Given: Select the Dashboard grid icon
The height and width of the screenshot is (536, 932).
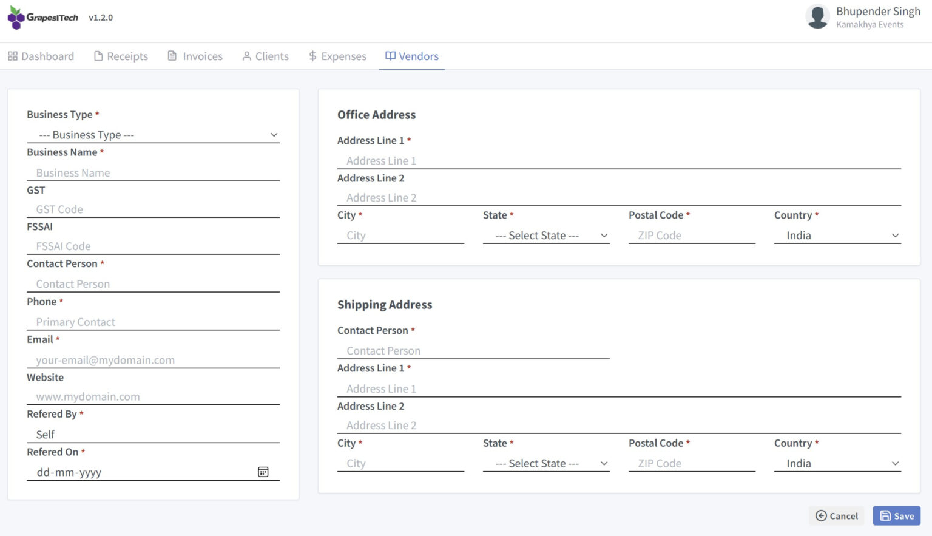Looking at the screenshot, I should 12,56.
